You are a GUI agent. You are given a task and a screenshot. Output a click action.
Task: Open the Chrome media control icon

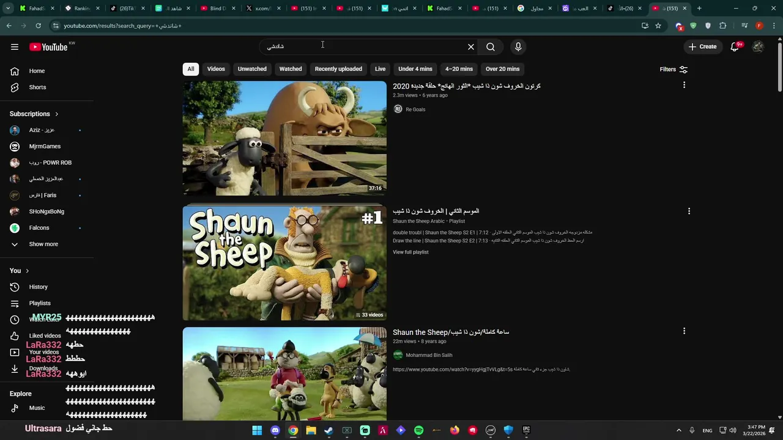pos(744,26)
